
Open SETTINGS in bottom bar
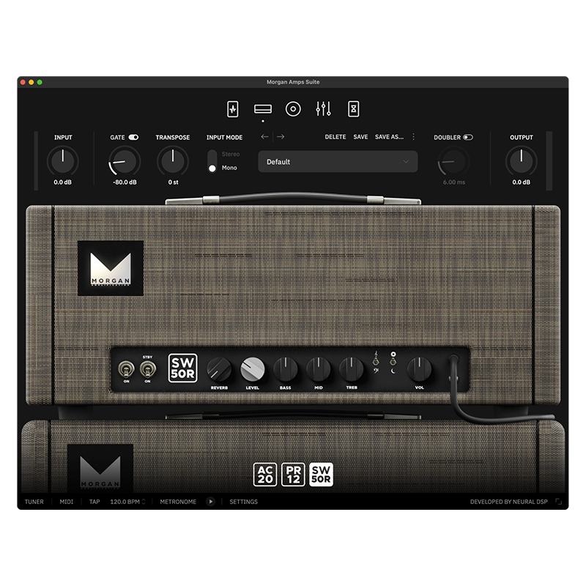pos(243,502)
